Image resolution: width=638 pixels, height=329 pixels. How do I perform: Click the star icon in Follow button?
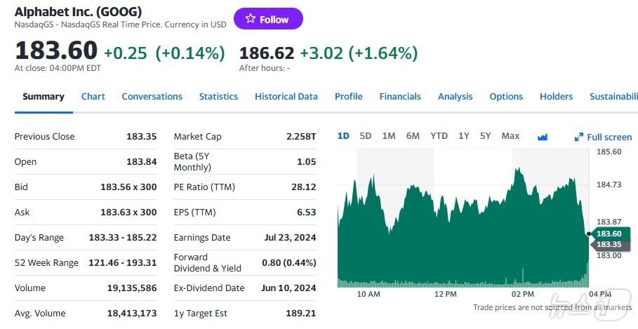pyautogui.click(x=251, y=19)
